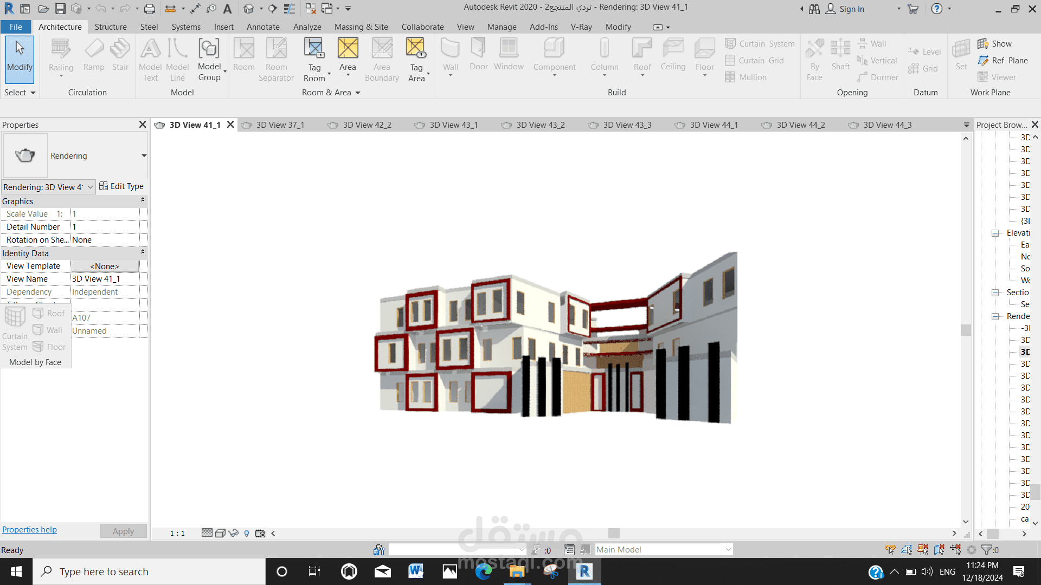Screen dimensions: 1041x585
Task: Open the Properties help link
Action: [29, 530]
